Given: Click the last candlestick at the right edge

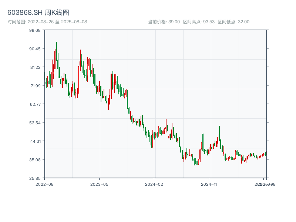Looking at the screenshot, I should point(266,153).
